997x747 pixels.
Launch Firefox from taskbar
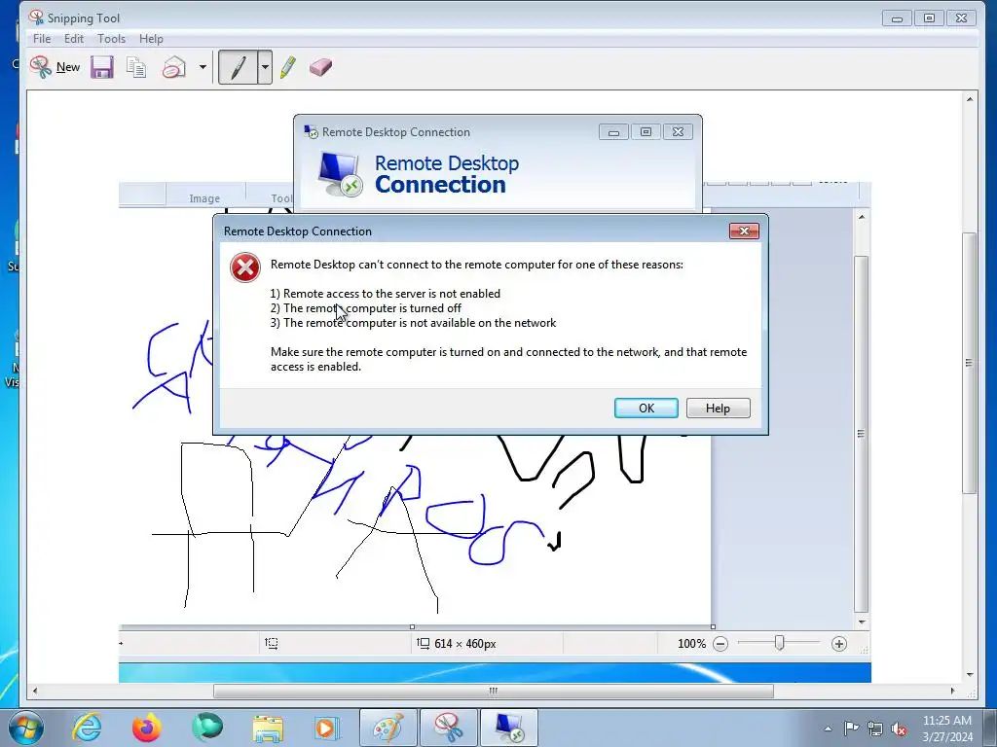click(146, 728)
